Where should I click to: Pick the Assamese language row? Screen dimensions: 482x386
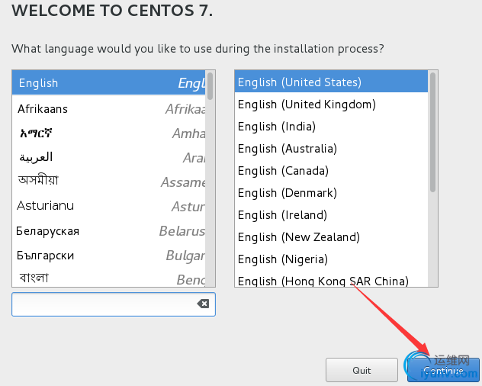click(x=109, y=182)
